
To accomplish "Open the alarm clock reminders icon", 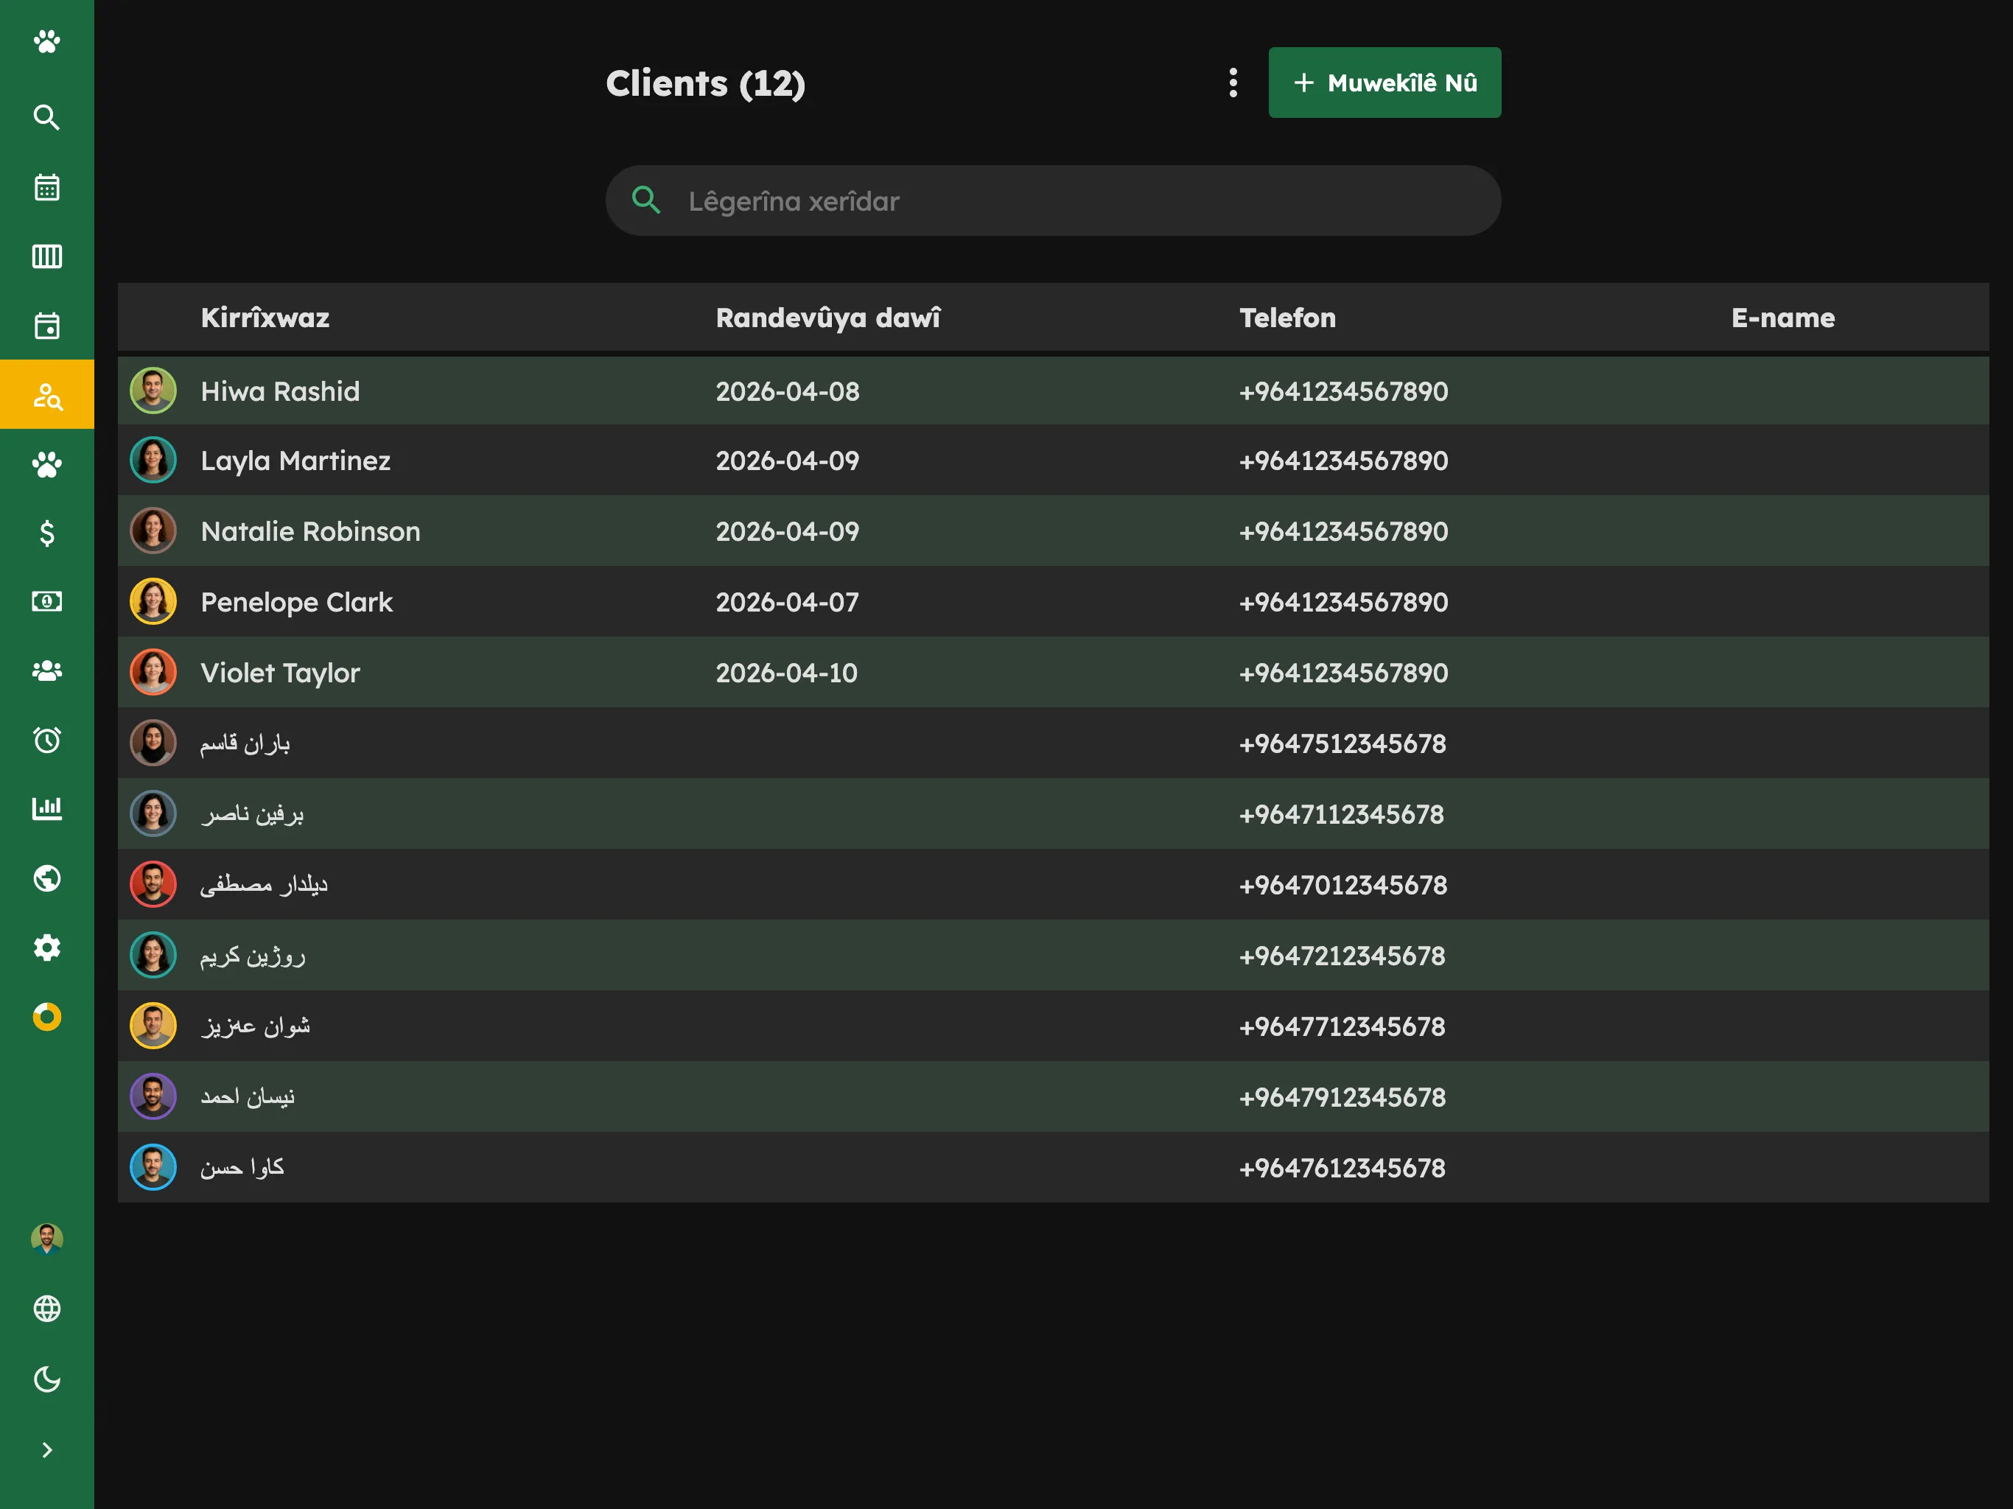I will coord(46,740).
